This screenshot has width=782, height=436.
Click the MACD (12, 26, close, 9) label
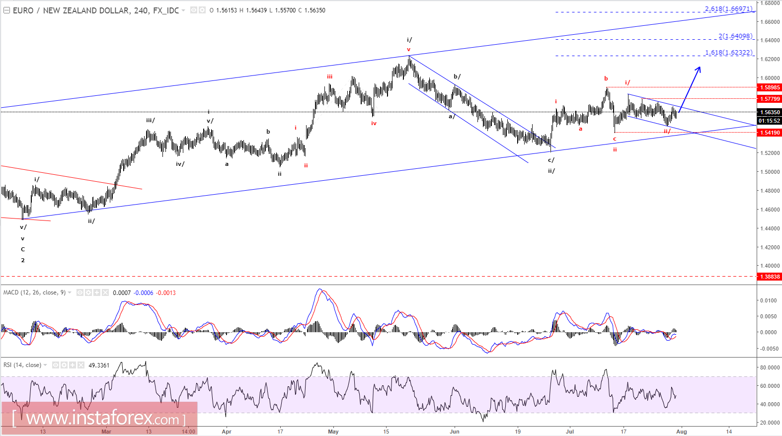click(x=34, y=292)
